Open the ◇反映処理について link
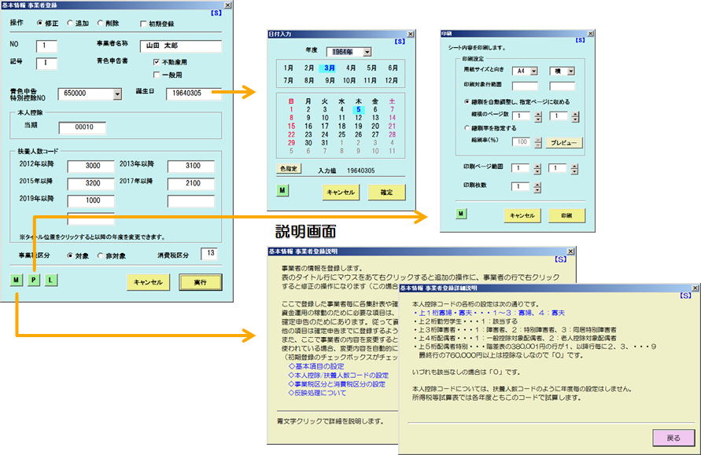Image resolution: width=701 pixels, height=455 pixels. click(x=317, y=393)
